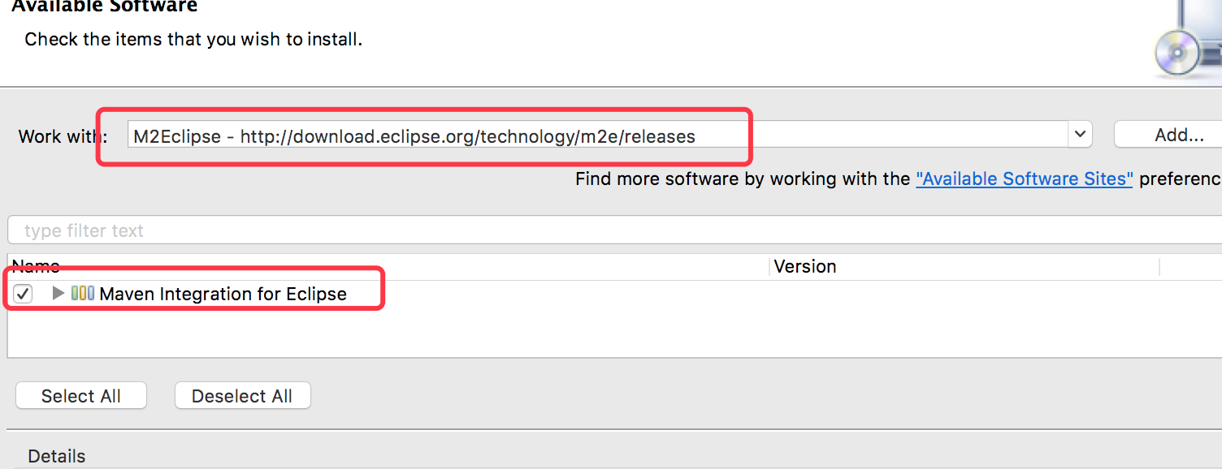The width and height of the screenshot is (1222, 469).
Task: Click the dropdown arrow beside Work with field
Action: tap(1079, 134)
